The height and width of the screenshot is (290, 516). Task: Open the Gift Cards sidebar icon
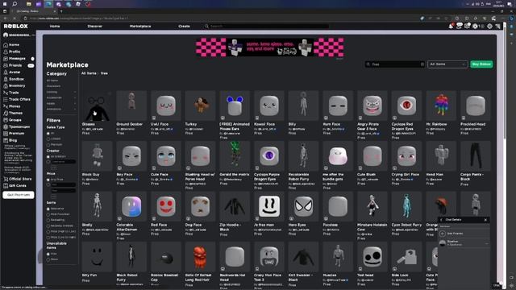pyautogui.click(x=6, y=186)
